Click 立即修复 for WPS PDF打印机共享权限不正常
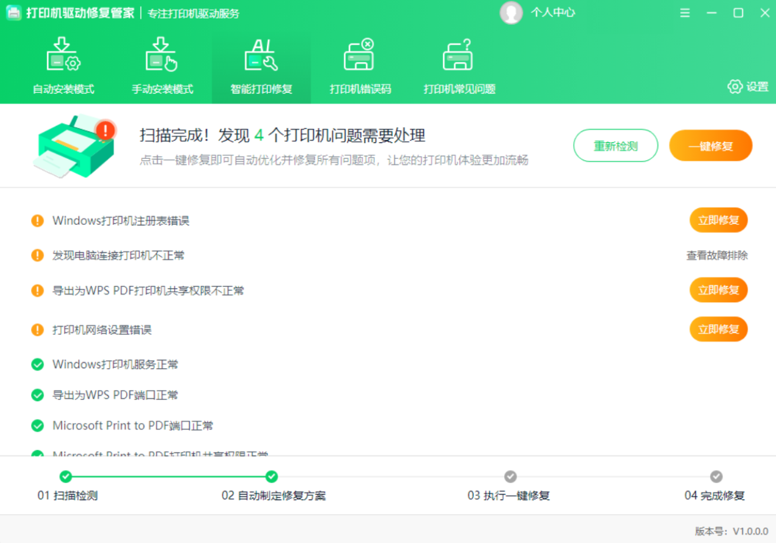Image resolution: width=776 pixels, height=543 pixels. pyautogui.click(x=718, y=290)
